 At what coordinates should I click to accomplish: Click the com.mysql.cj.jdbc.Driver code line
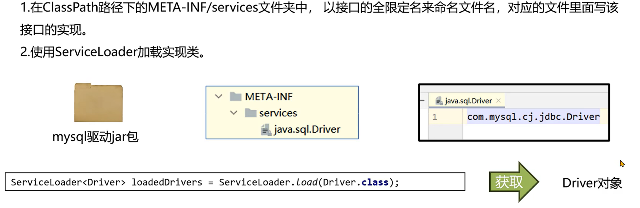pyautogui.click(x=533, y=117)
